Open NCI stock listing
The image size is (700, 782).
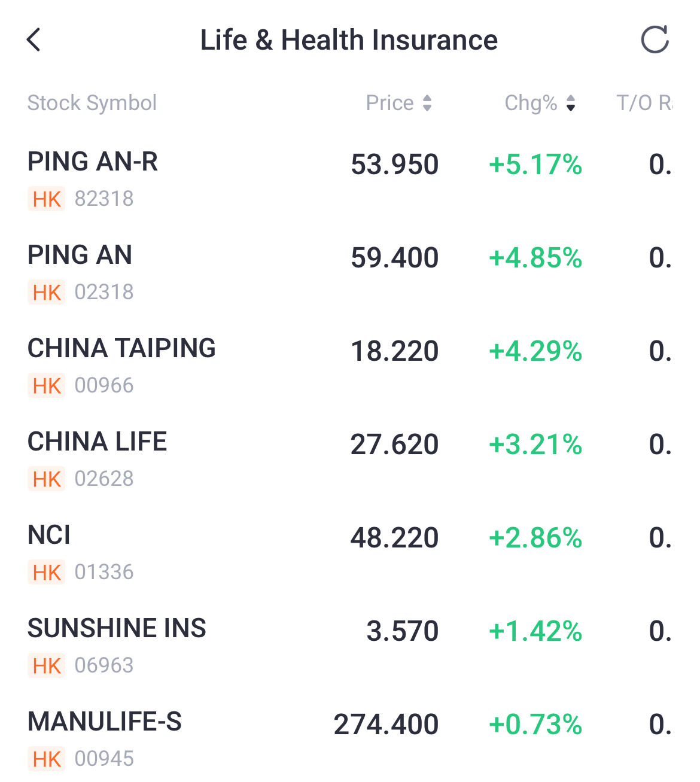point(49,535)
